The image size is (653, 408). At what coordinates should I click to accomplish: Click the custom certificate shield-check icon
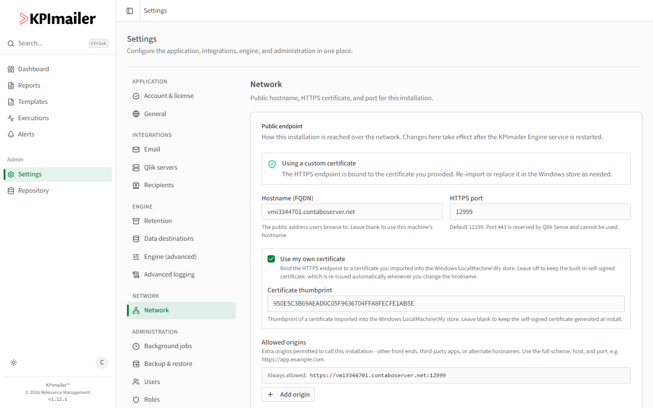[272, 164]
